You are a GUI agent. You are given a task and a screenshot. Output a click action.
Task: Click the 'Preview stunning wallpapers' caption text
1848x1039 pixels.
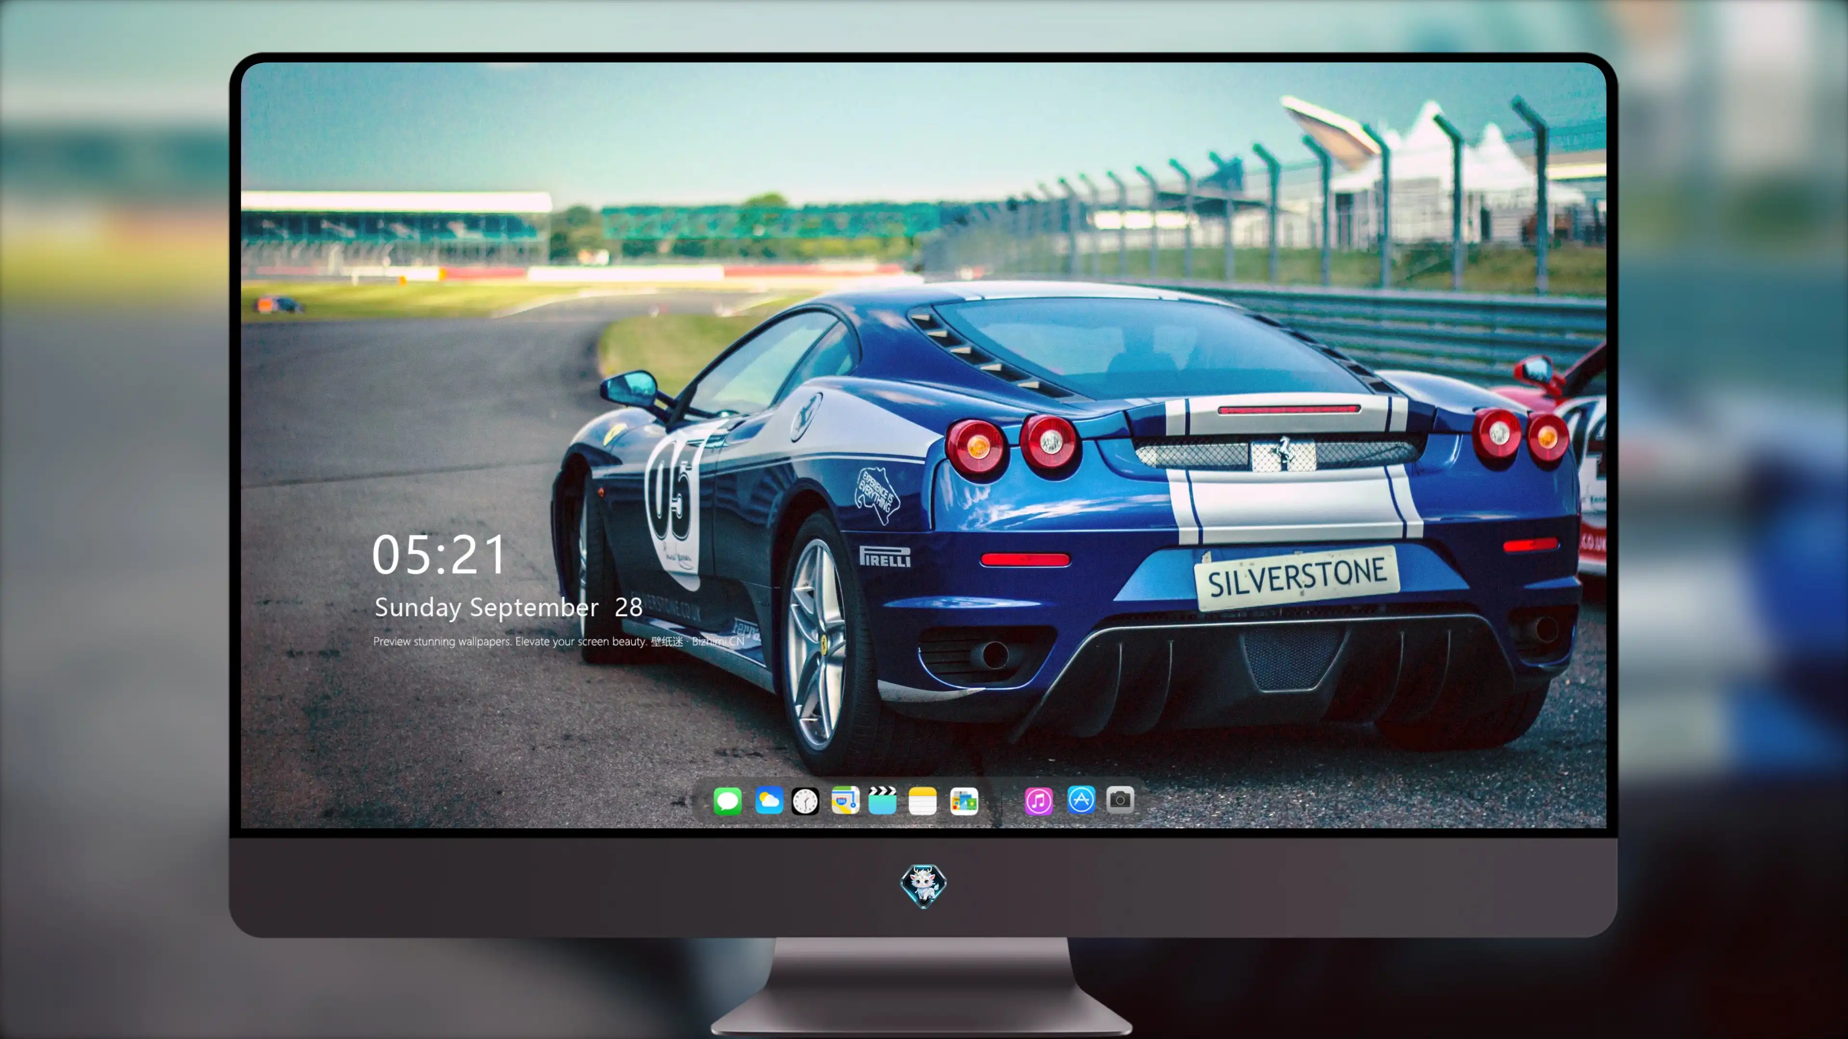coord(558,641)
